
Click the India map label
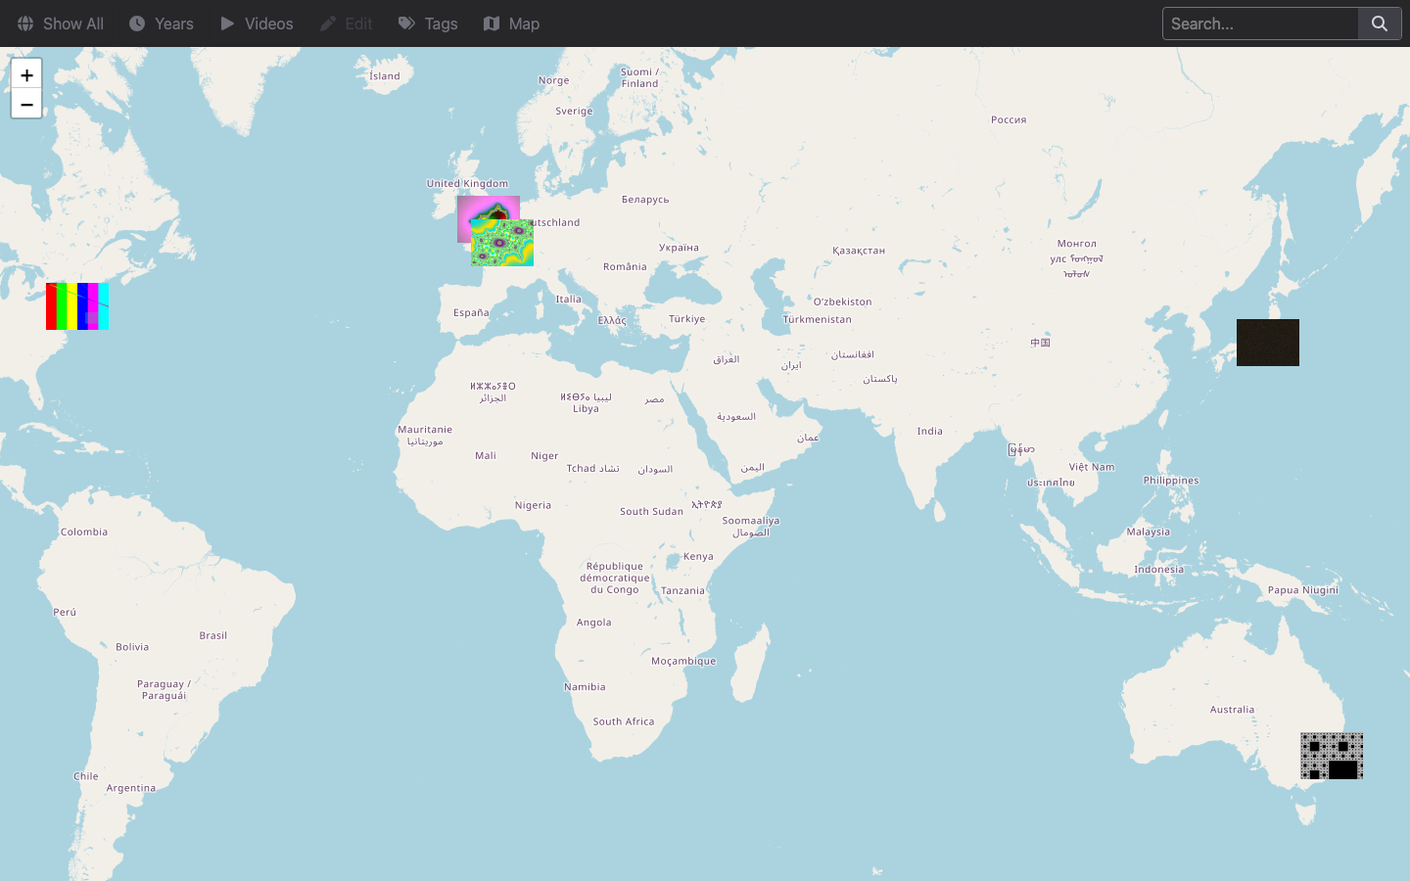pos(930,431)
